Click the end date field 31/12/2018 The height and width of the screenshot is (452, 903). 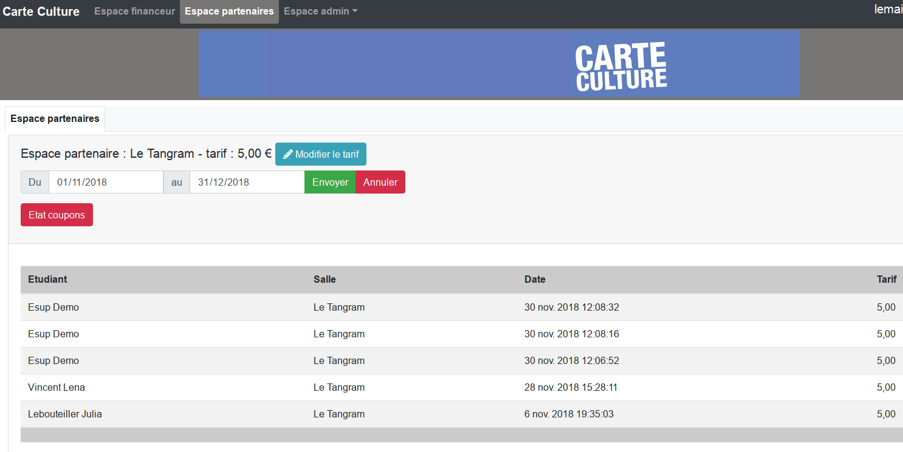(x=247, y=182)
